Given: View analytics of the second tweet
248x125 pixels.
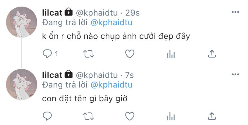Looking at the screenshot, I should pos(171,116).
